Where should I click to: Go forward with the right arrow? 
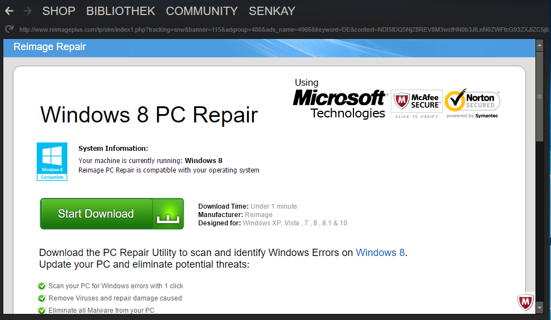click(x=27, y=11)
